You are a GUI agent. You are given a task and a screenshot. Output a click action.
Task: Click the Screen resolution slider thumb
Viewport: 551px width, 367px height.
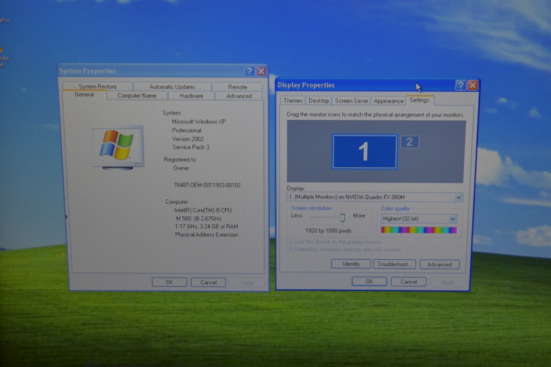(342, 218)
